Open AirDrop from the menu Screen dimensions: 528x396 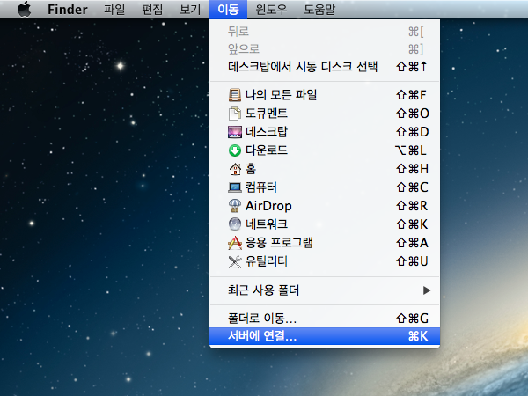point(325,206)
